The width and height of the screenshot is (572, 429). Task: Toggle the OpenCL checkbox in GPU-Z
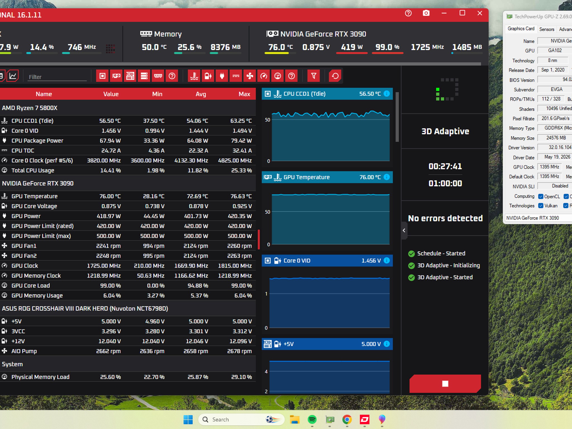pos(541,196)
